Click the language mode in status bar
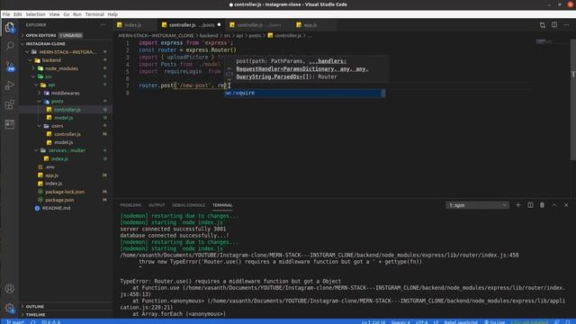The image size is (576, 324). coord(461,322)
